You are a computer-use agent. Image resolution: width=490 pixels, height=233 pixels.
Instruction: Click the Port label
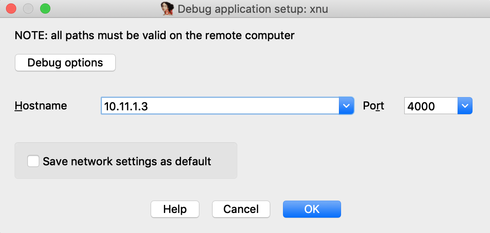(373, 106)
